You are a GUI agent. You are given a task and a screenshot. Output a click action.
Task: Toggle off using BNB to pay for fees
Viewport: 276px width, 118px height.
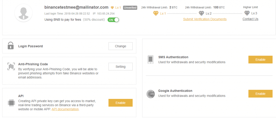click(x=113, y=20)
